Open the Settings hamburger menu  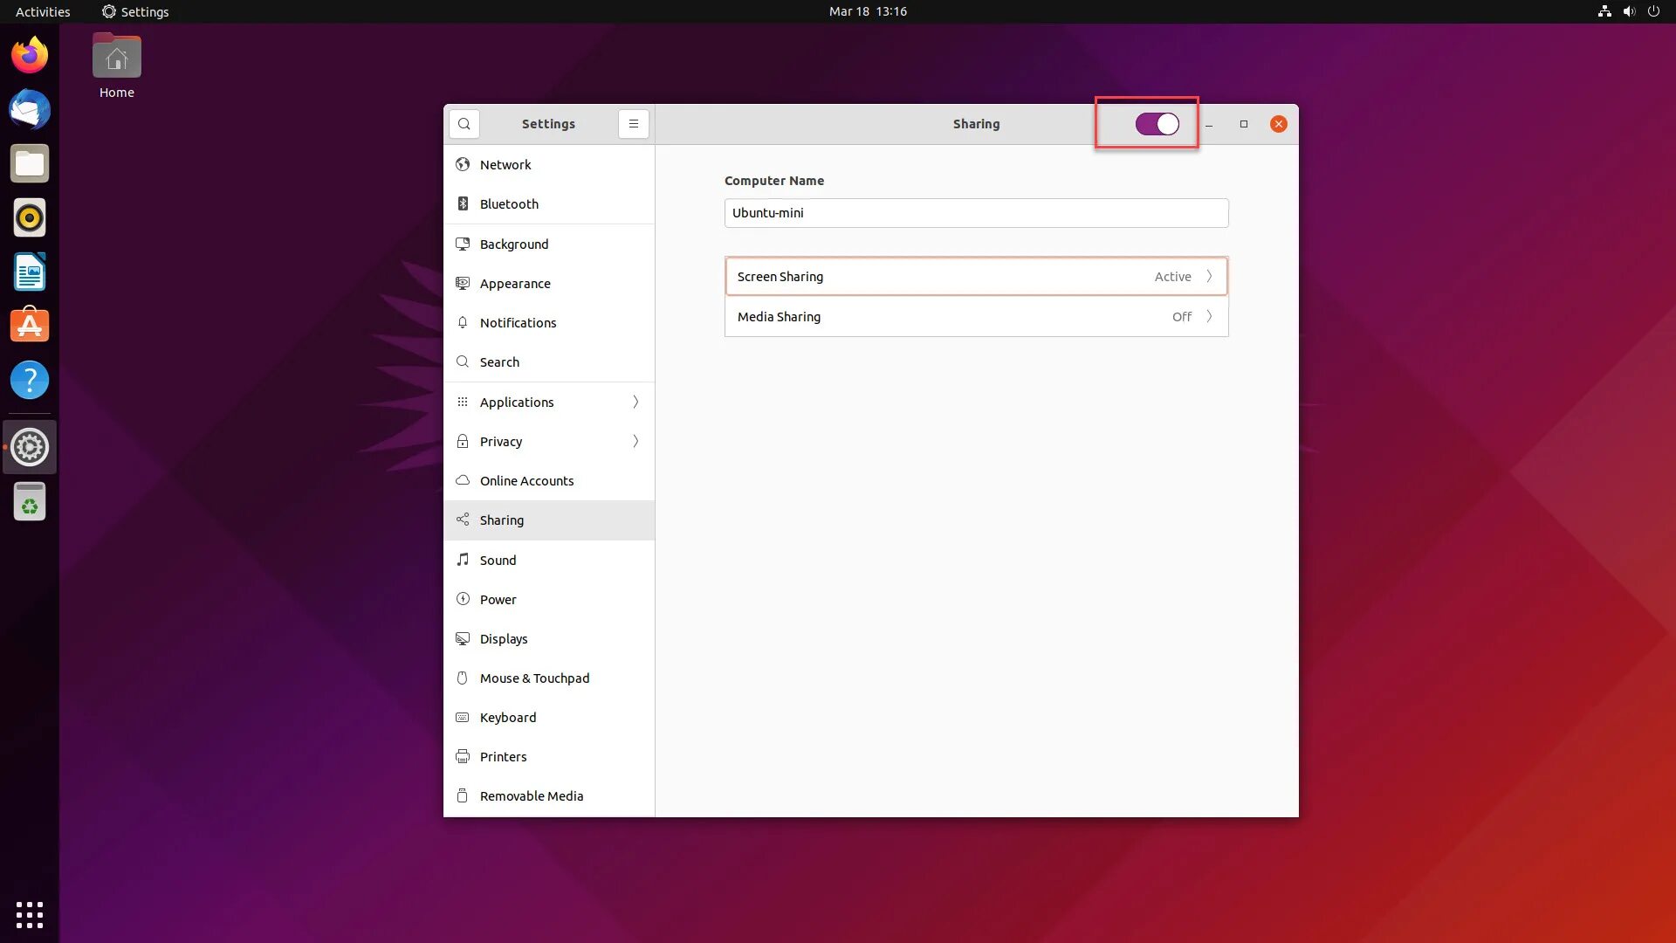(634, 124)
